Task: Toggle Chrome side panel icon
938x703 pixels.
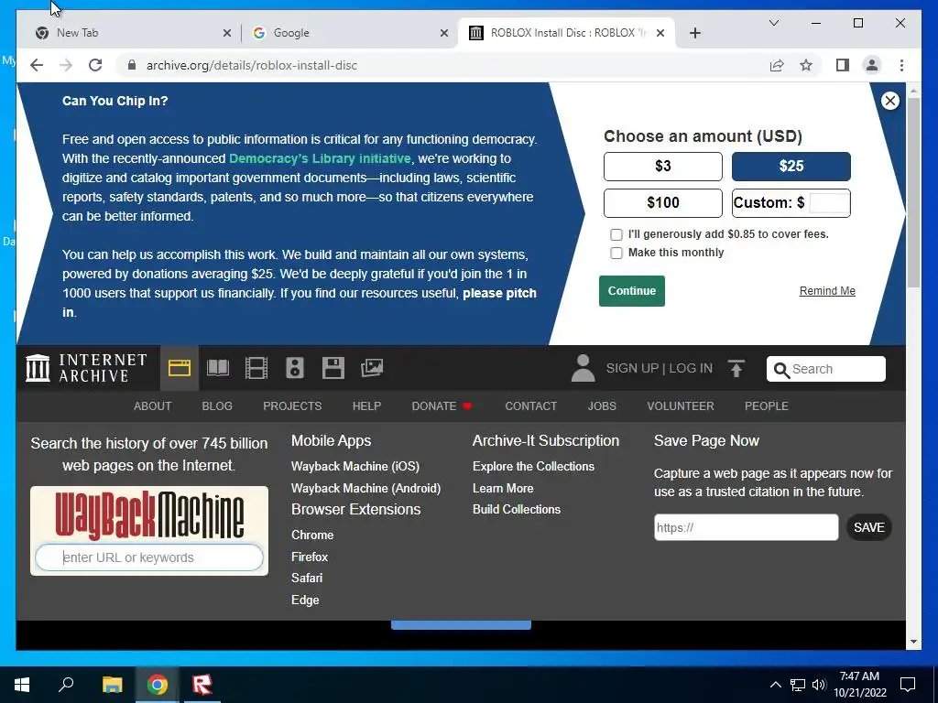Action: [843, 65]
